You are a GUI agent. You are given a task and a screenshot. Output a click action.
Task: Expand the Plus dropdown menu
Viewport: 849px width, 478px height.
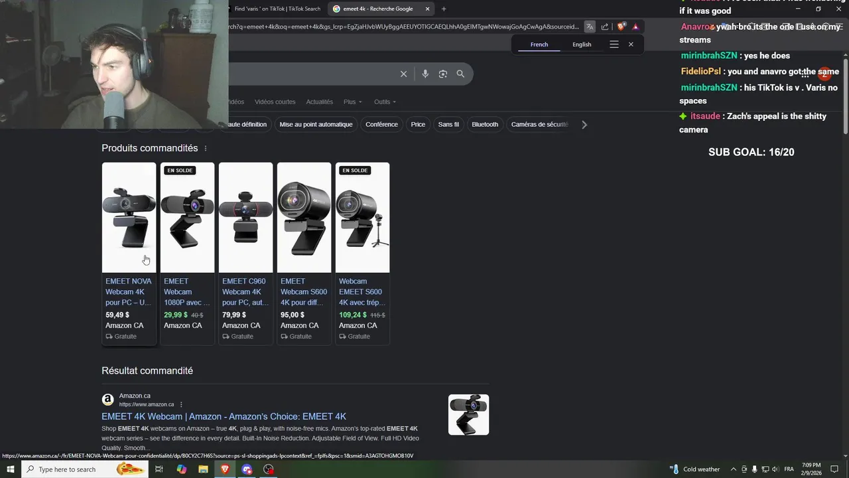353,102
